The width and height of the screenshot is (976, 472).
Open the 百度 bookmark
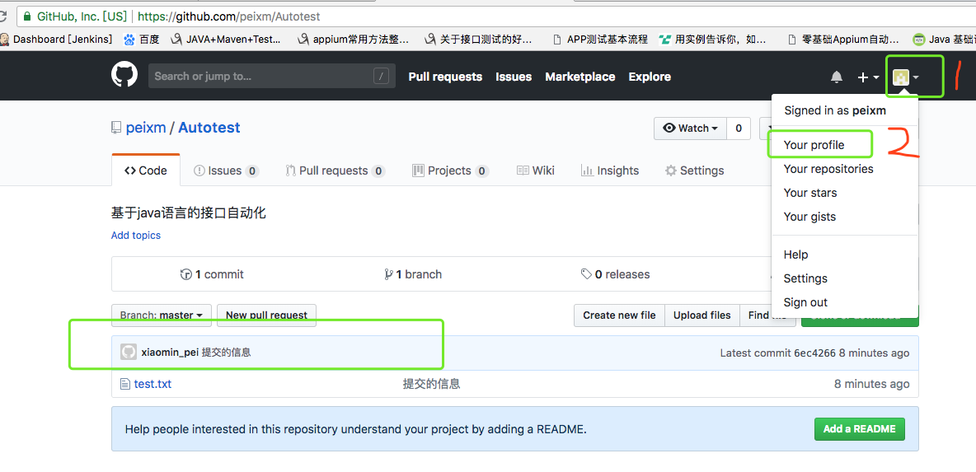(142, 40)
